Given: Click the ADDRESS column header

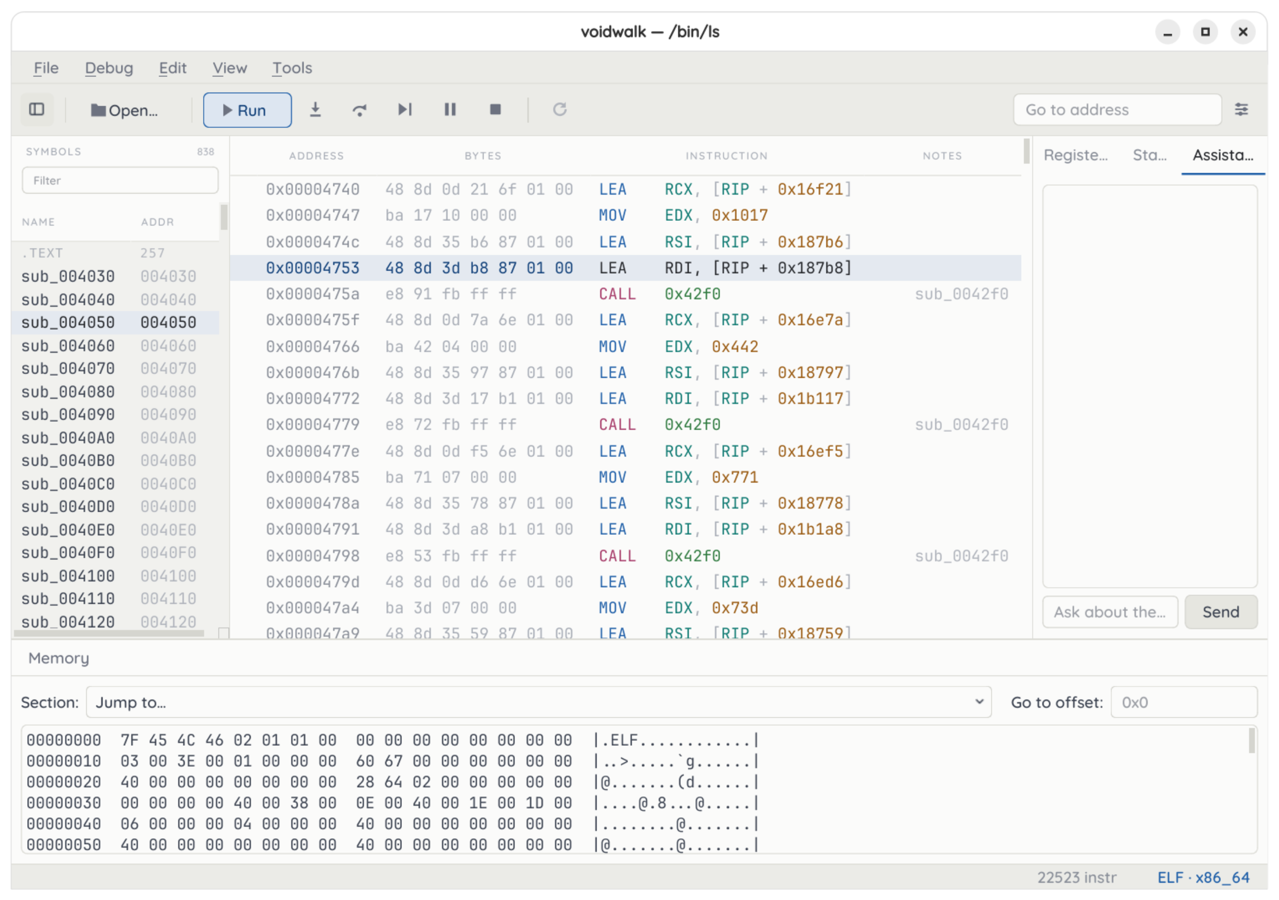Looking at the screenshot, I should 317,156.
